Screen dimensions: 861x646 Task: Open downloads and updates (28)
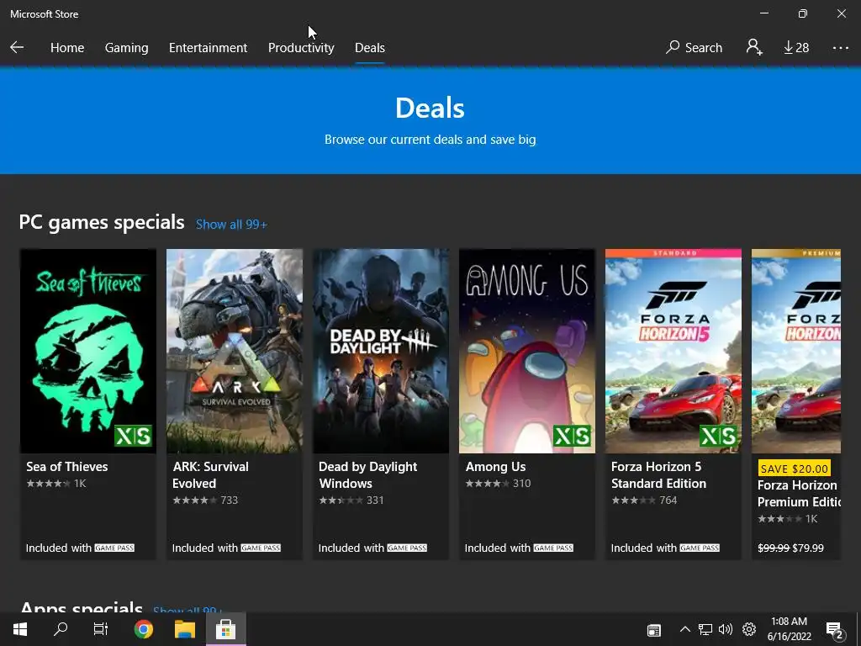796,48
